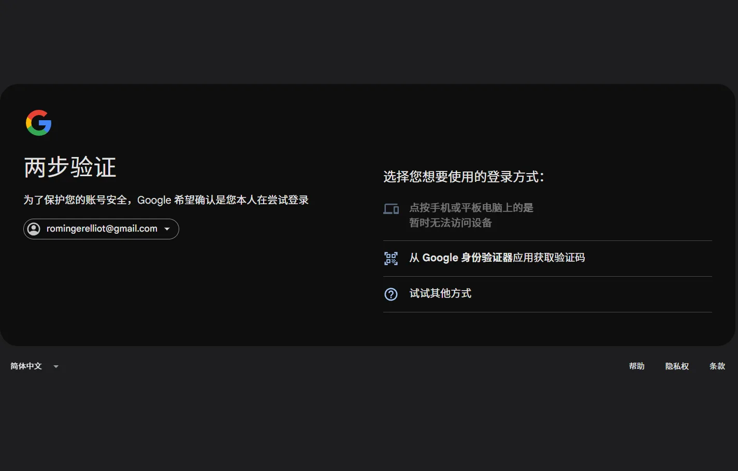Viewport: 738px width, 471px height.
Task: Click the language dropdown arrow
Action: pos(56,366)
